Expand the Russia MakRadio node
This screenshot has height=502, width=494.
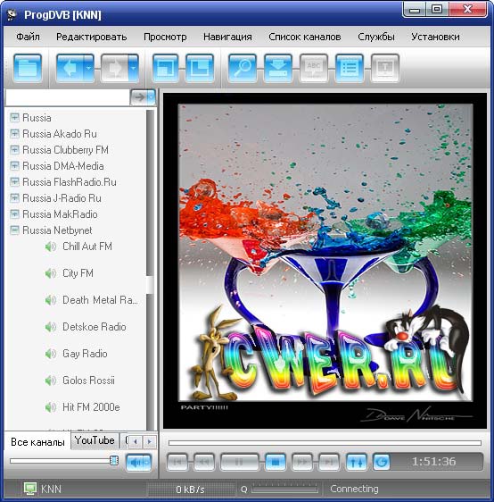click(14, 213)
